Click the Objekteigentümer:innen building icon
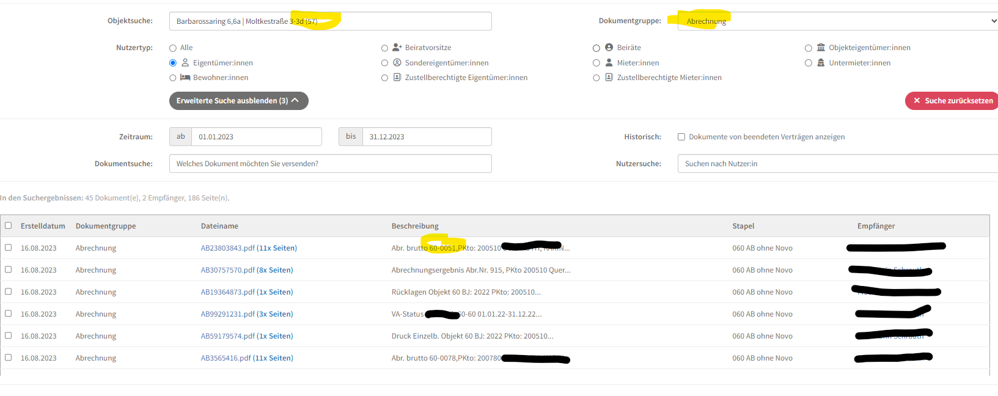The image size is (998, 396). pos(821,48)
